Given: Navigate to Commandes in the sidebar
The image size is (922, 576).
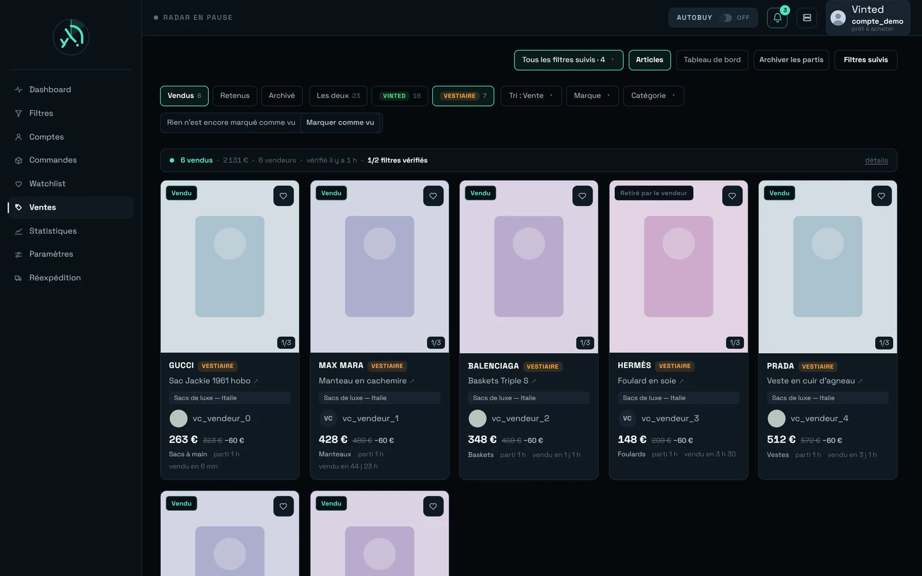Looking at the screenshot, I should pos(71,160).
